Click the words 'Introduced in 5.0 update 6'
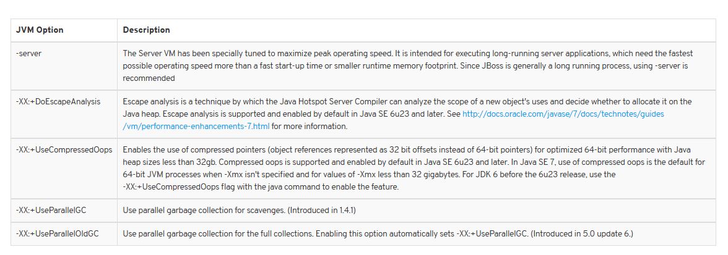Image resolution: width=728 pixels, height=255 pixels. point(582,234)
